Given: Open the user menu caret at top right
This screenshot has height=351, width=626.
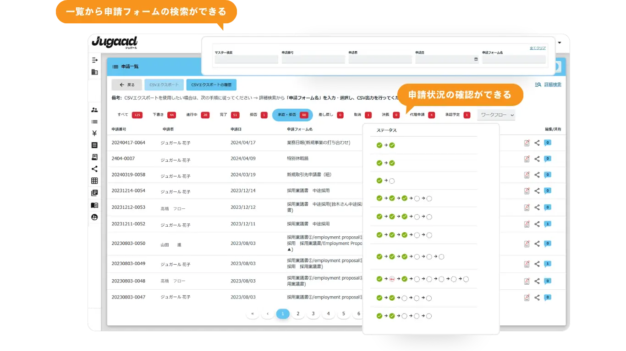Looking at the screenshot, I should 560,43.
